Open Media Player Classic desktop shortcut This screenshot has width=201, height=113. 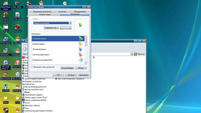tap(6, 5)
